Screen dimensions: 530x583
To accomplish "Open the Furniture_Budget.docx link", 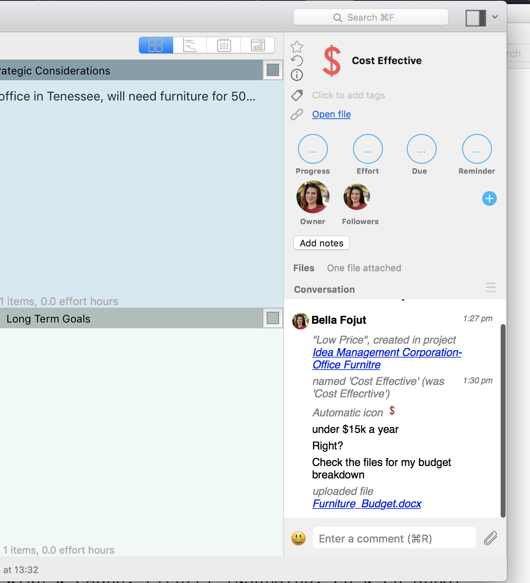I will tap(367, 504).
